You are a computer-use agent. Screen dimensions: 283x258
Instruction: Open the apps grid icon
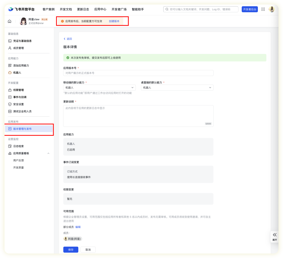point(263,9)
